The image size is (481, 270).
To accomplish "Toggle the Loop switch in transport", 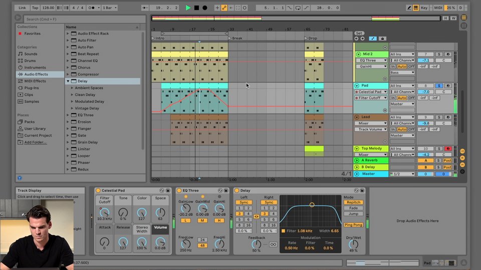I will (x=298, y=7).
